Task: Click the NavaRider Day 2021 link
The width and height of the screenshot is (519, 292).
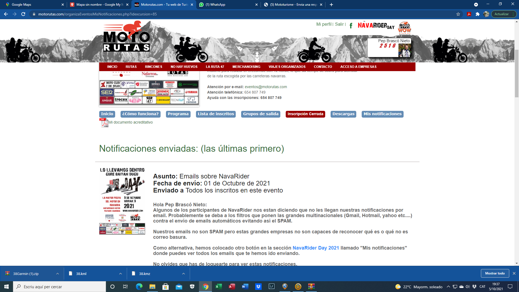Action: pyautogui.click(x=316, y=248)
